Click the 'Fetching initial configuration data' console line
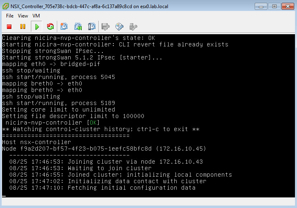 click(102, 188)
